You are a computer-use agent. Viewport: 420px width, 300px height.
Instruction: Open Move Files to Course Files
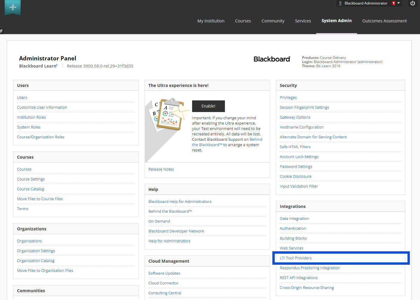[x=40, y=199]
